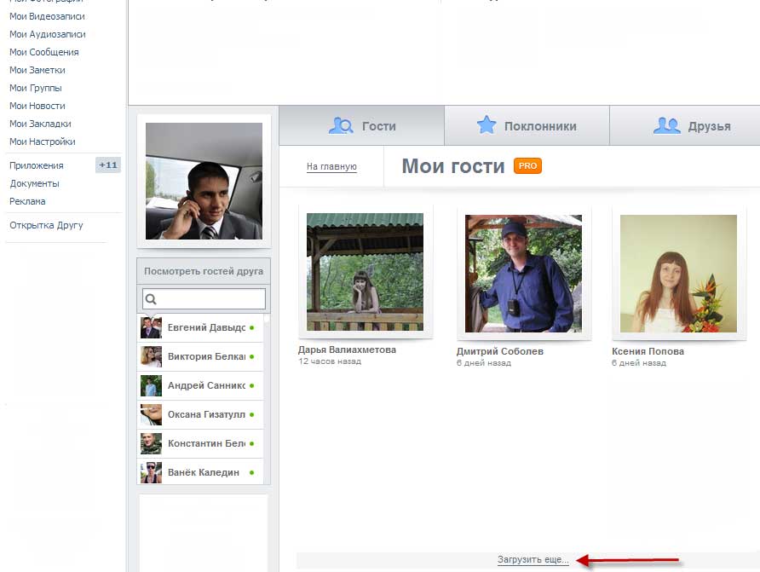Viewport: 760px width, 572px height.
Task: Switch to the Гости tab
Action: 361,125
